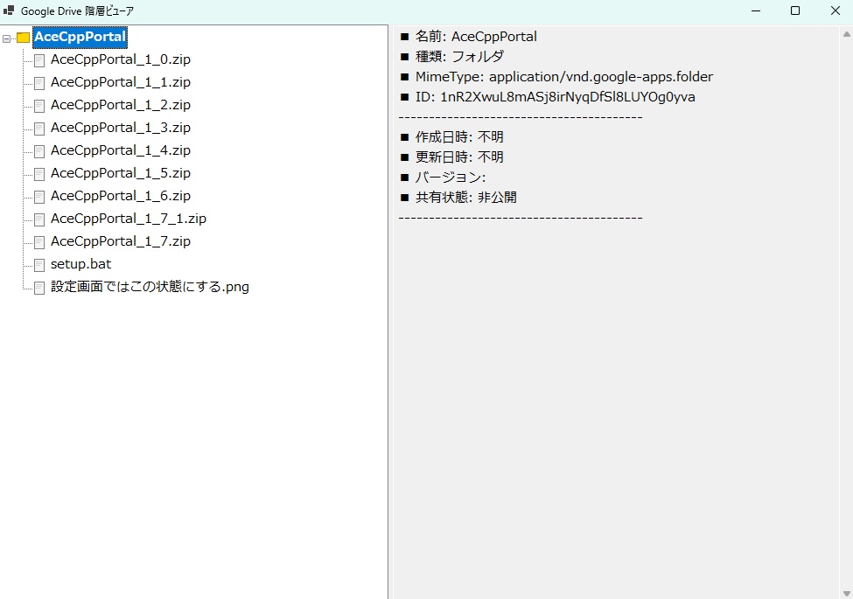
Task: Click the 共有状態: 非公開 line
Action: click(x=458, y=198)
